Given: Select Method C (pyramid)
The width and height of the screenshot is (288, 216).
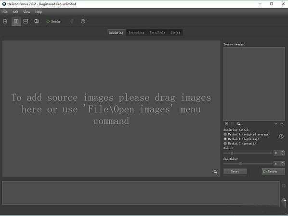Looking at the screenshot, I should click(240, 144).
